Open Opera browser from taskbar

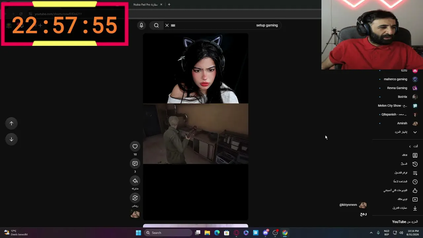(236, 233)
